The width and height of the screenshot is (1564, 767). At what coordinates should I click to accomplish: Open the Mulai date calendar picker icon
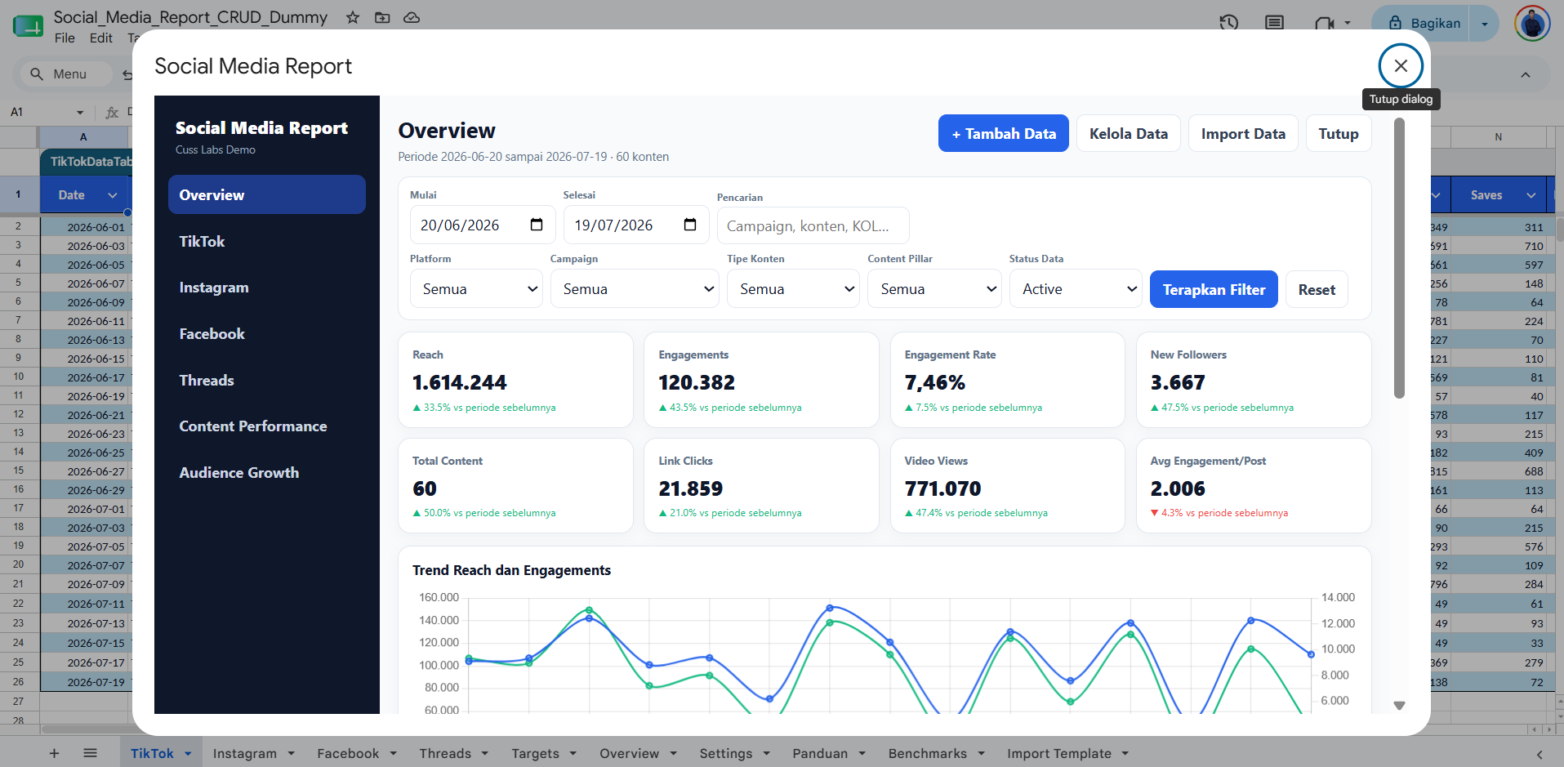coord(537,225)
